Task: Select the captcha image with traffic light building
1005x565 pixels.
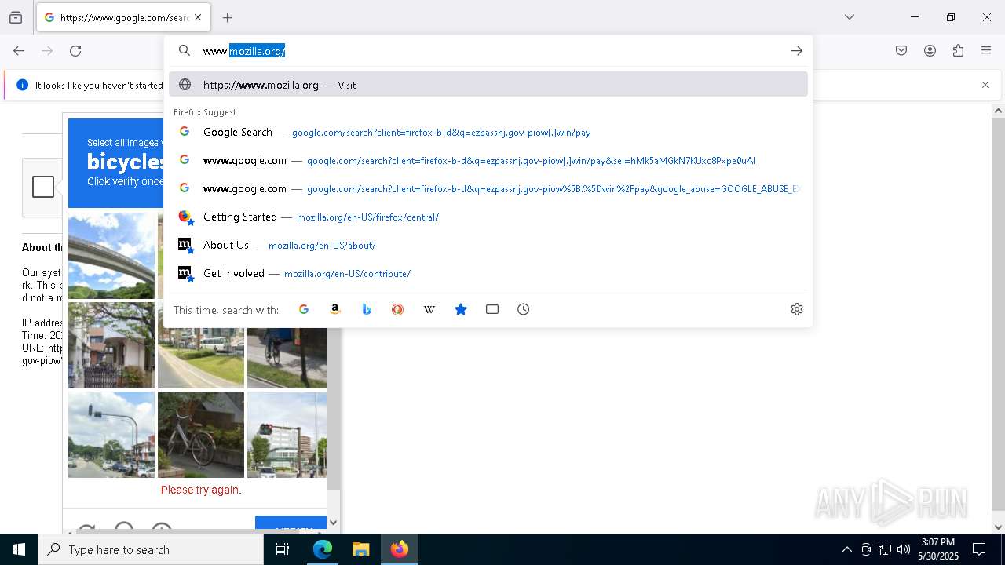Action: [287, 435]
